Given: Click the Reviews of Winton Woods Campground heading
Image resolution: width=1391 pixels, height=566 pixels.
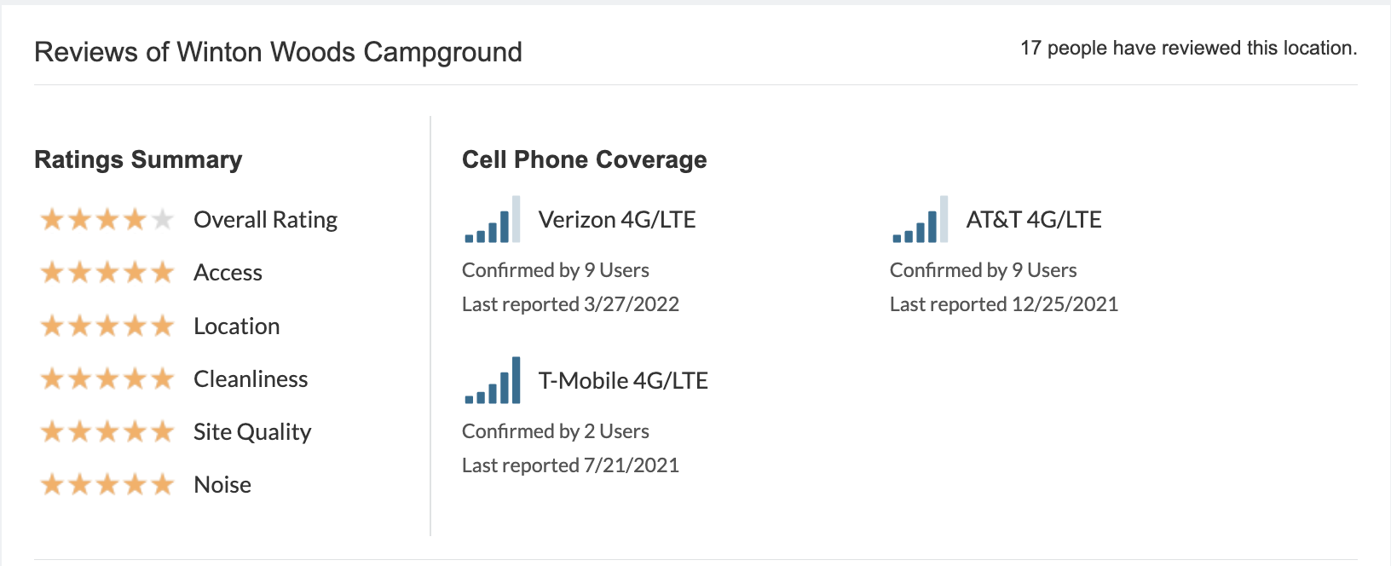Looking at the screenshot, I should (278, 52).
